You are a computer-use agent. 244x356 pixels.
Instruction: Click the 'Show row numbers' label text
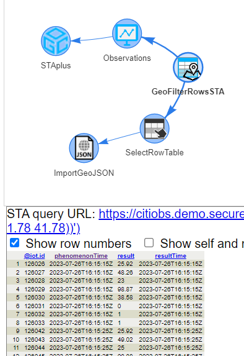coord(79,244)
